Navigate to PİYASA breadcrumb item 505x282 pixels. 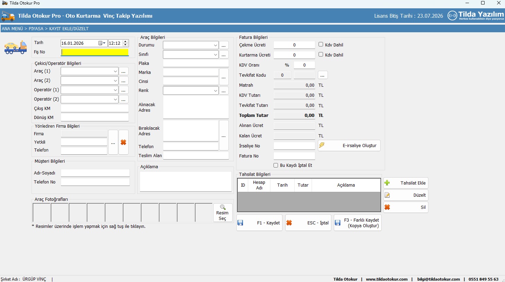click(36, 29)
